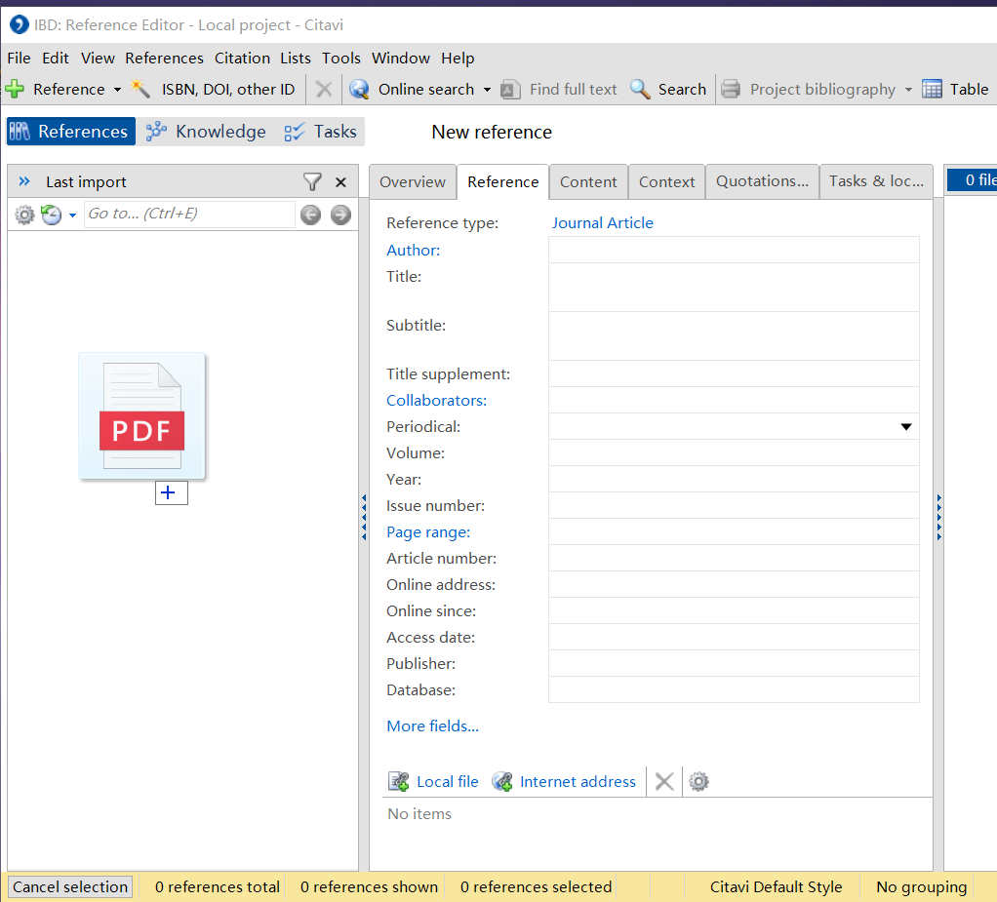997x902 pixels.
Task: Change the Journal Article reference type
Action: 602,223
